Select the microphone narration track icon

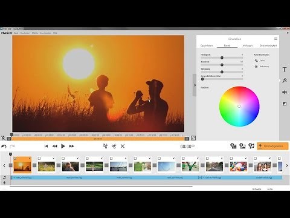point(4,183)
